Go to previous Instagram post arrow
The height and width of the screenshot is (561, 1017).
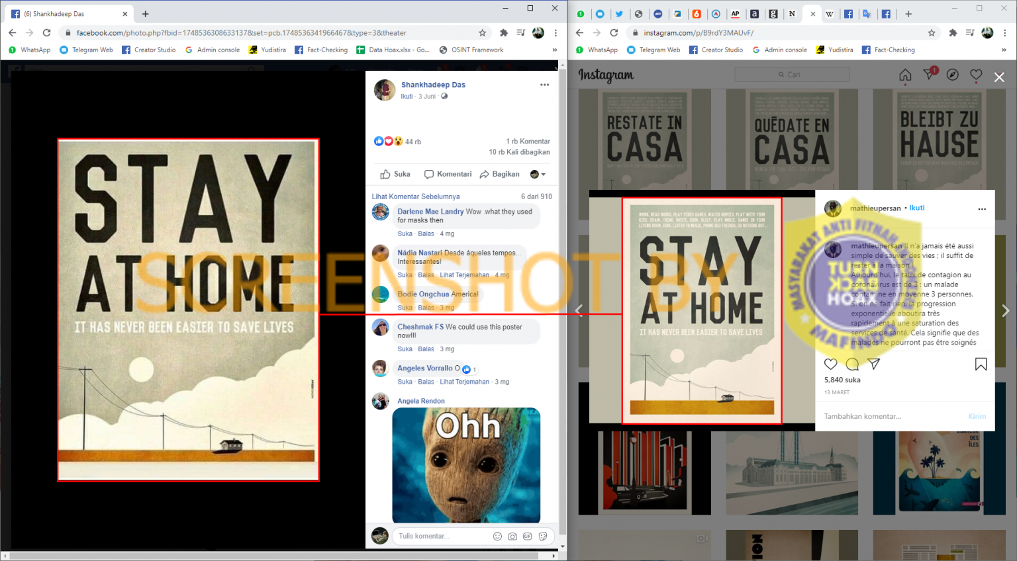[x=579, y=310]
